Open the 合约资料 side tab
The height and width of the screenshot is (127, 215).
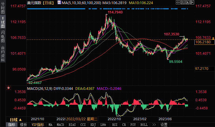click(3, 54)
